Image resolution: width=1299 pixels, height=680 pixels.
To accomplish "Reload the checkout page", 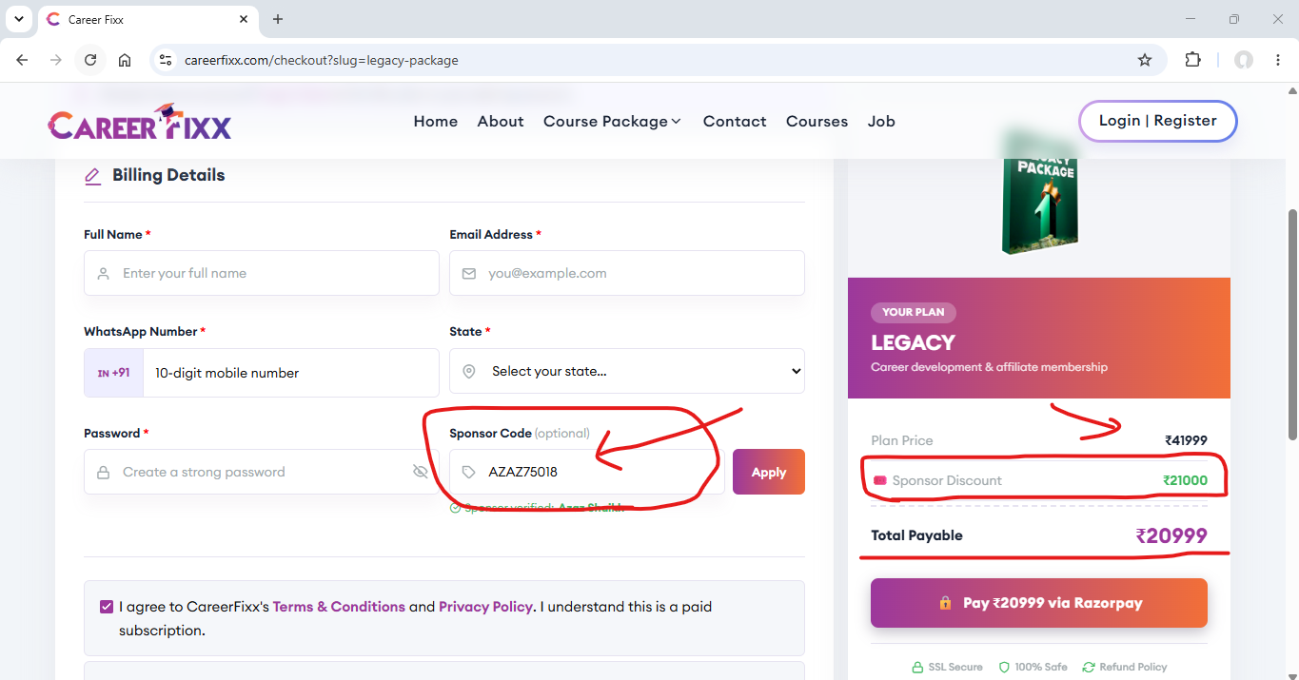I will coord(90,60).
